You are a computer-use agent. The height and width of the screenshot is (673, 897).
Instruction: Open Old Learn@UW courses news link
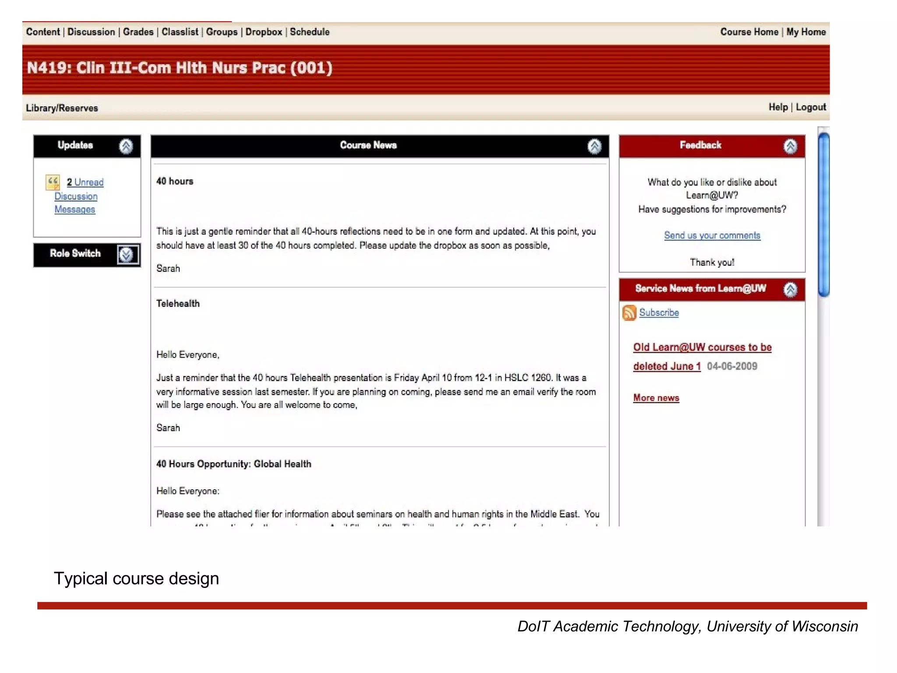[702, 347]
